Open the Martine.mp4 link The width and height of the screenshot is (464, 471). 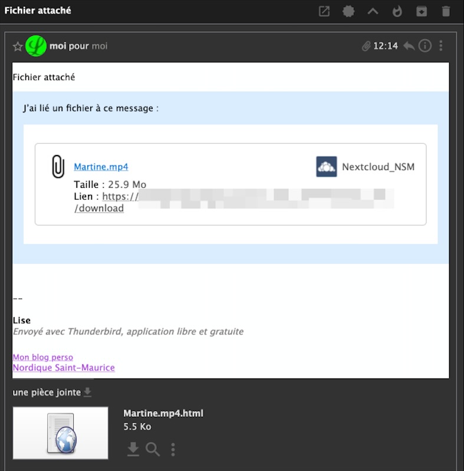(101, 167)
